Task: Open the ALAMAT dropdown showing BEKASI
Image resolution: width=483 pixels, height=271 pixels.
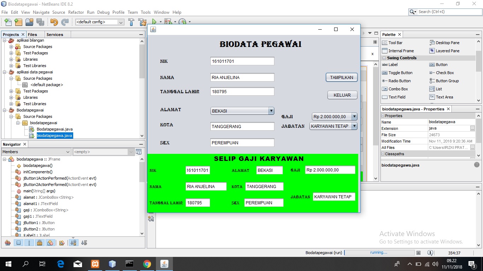Action: 271,111
